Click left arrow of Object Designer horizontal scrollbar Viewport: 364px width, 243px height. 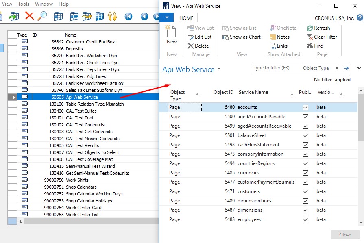tap(20, 221)
